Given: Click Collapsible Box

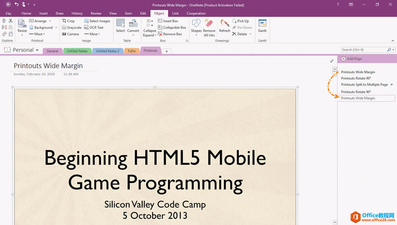Looking at the screenshot, I should click(x=172, y=27).
